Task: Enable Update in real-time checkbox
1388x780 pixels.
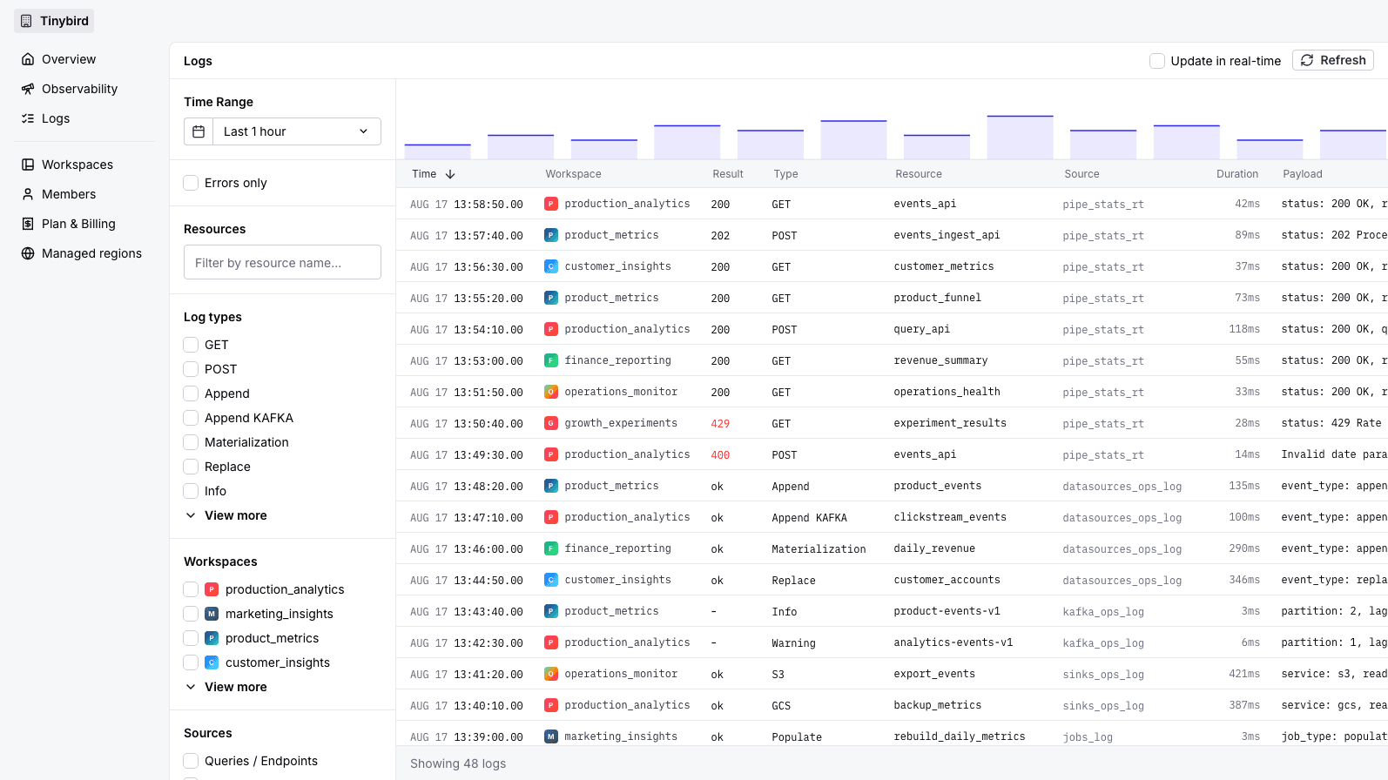Action: pos(1157,61)
